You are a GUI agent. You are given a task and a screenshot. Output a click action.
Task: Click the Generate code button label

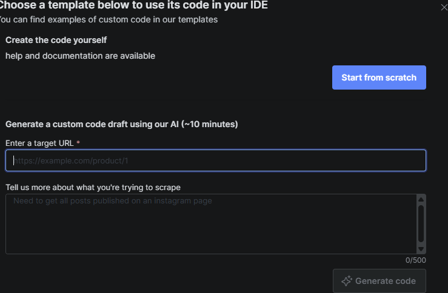(385, 281)
